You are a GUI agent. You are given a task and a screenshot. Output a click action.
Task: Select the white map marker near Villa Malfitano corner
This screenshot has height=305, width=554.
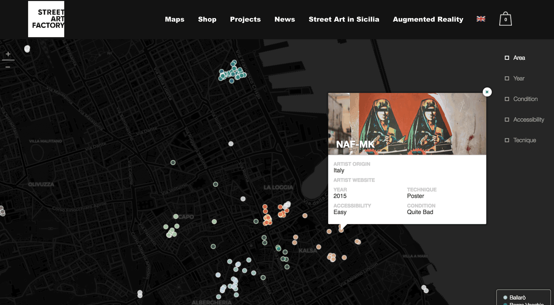(x=27, y=49)
